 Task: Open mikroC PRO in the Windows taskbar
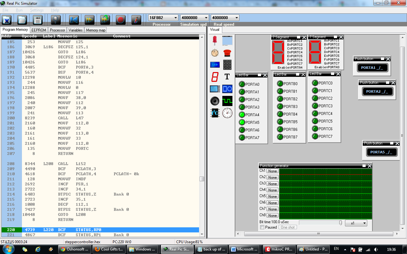tap(279, 249)
